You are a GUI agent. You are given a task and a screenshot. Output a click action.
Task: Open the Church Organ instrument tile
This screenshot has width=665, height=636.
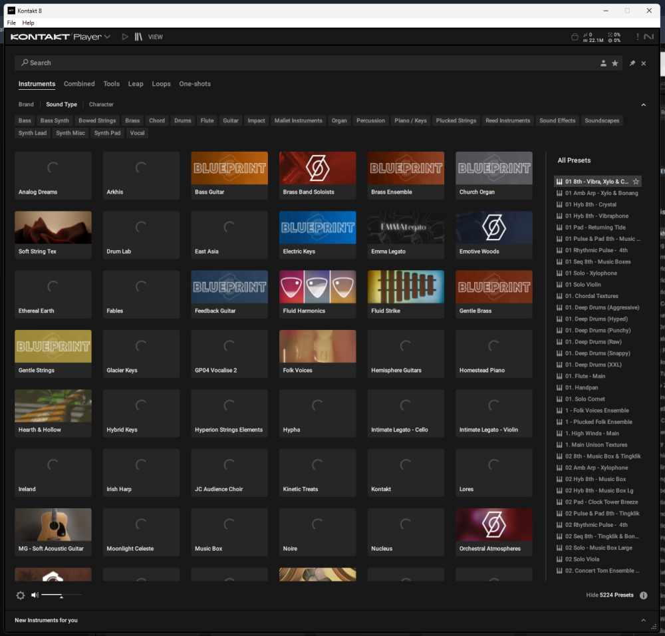(494, 175)
